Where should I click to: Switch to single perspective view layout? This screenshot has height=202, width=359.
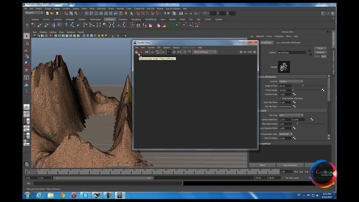pos(26,107)
